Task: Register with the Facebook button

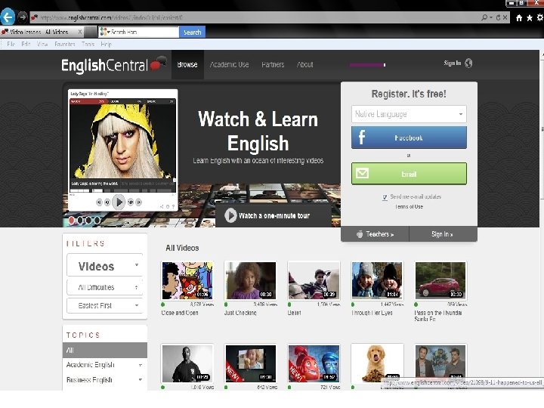Action: pyautogui.click(x=409, y=138)
